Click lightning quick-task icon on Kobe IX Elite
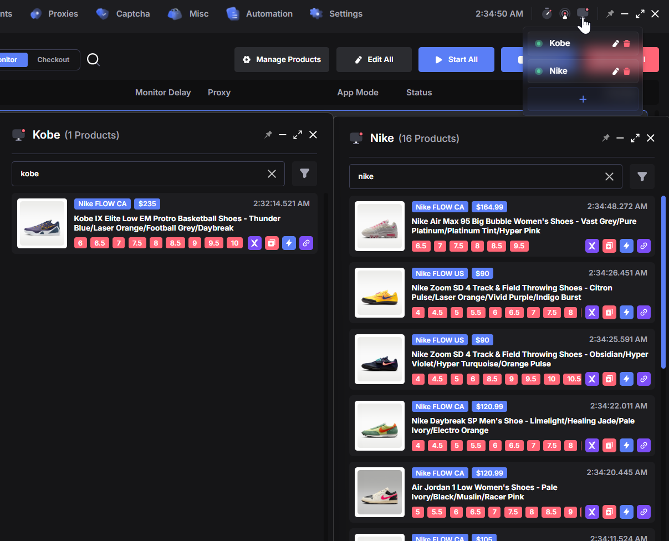Viewport: 669px width, 541px height. coord(289,243)
